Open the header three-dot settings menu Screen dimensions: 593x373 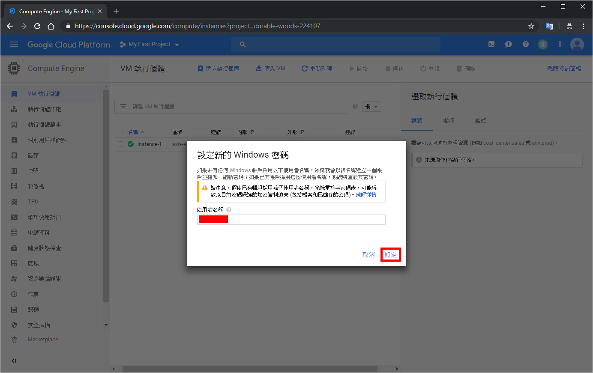[x=560, y=44]
